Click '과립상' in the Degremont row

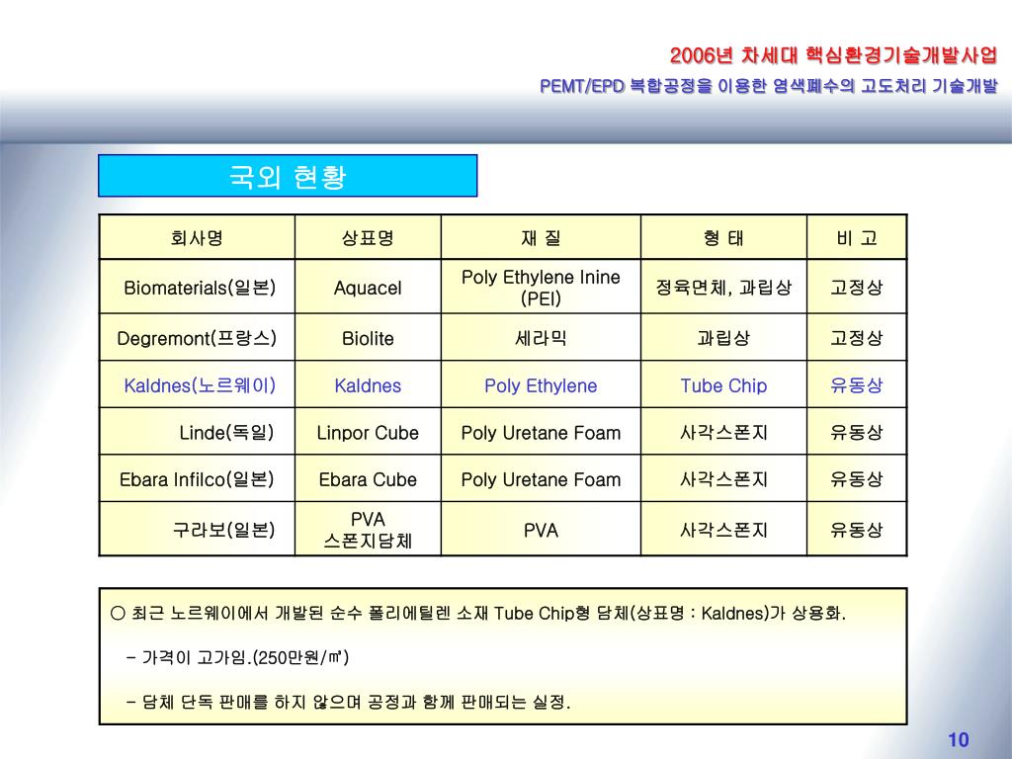tap(723, 338)
